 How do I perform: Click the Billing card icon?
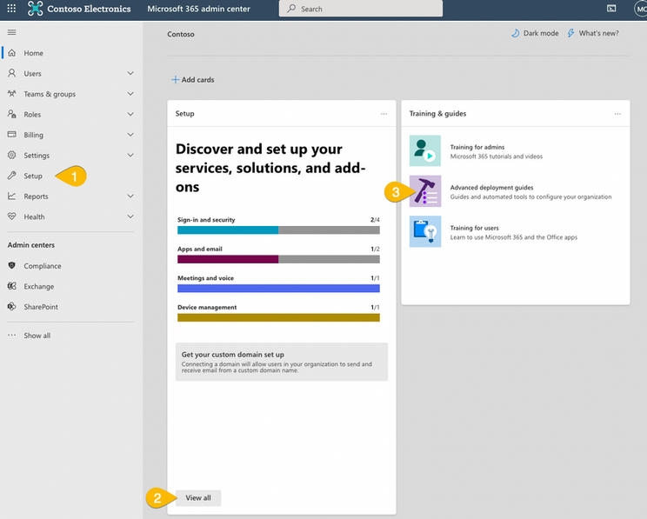(12, 135)
